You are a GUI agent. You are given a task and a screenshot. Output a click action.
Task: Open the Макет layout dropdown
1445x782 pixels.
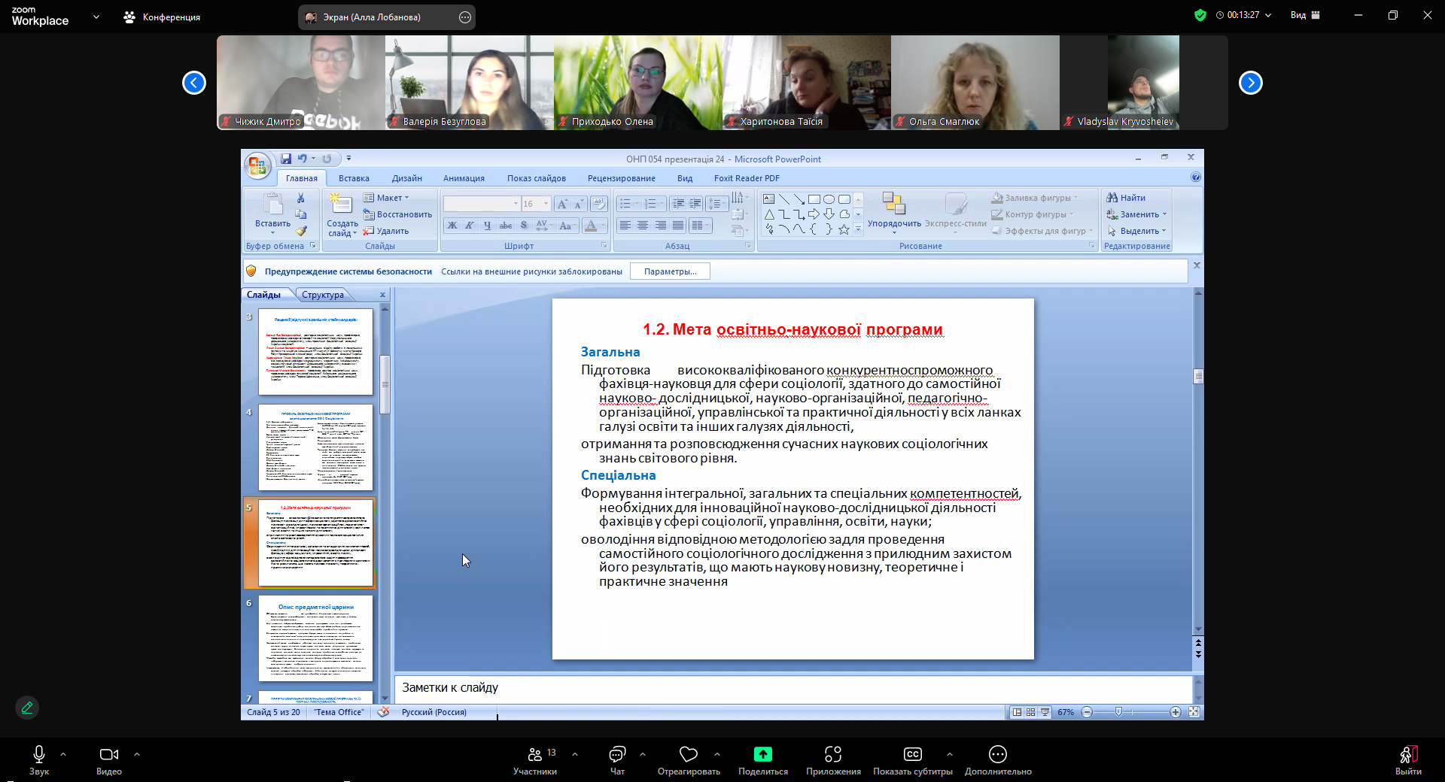click(386, 198)
